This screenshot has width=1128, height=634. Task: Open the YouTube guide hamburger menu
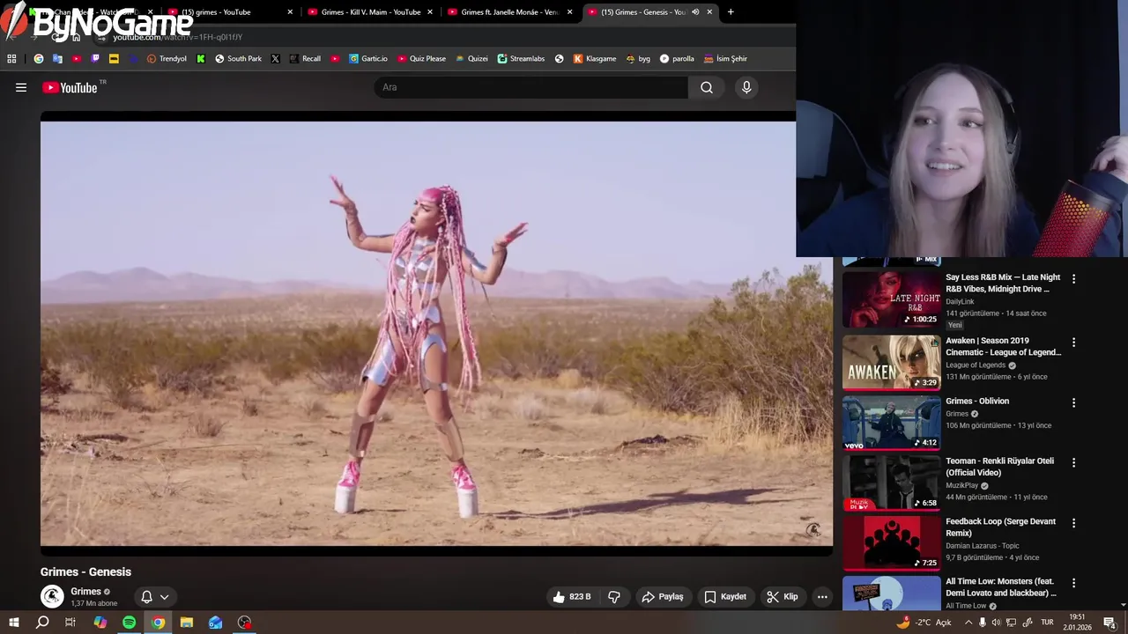[21, 87]
